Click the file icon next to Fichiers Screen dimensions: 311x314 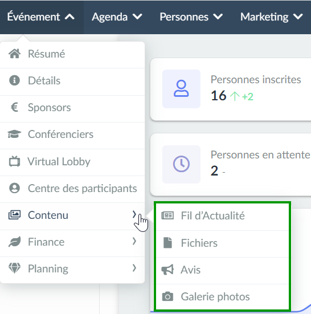click(x=167, y=243)
